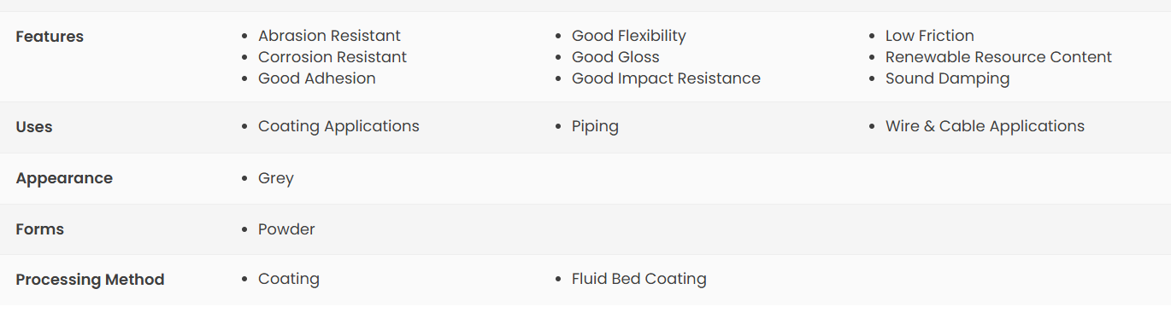The height and width of the screenshot is (324, 1171).
Task: Click the Piping use entry
Action: click(595, 126)
